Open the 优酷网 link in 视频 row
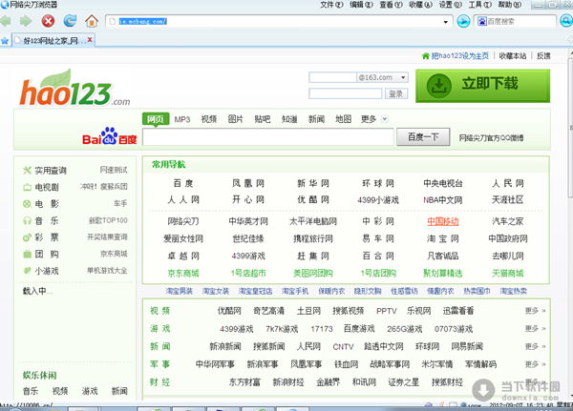Screen dimensions: 573x411 pyautogui.click(x=229, y=311)
